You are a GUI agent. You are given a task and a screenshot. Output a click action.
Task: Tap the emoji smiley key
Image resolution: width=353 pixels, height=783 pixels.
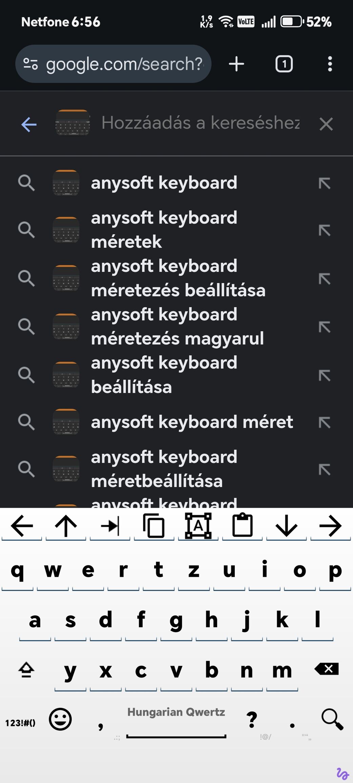pyautogui.click(x=60, y=719)
